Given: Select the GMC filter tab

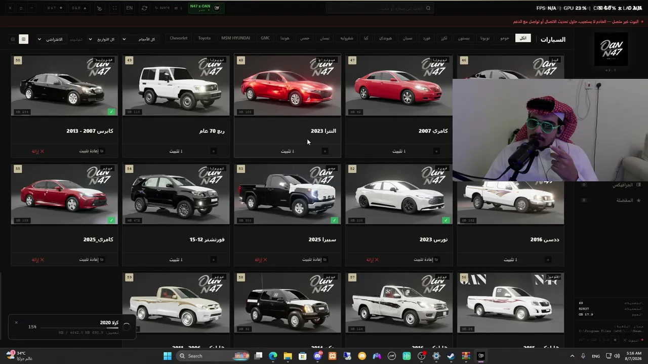Looking at the screenshot, I should click(265, 38).
